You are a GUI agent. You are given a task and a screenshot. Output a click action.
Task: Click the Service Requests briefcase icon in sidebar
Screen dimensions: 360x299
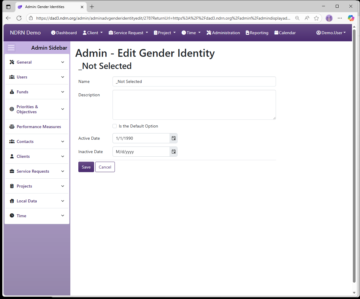coord(12,171)
